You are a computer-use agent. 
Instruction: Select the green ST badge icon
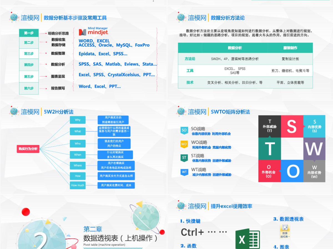(x=184, y=158)
